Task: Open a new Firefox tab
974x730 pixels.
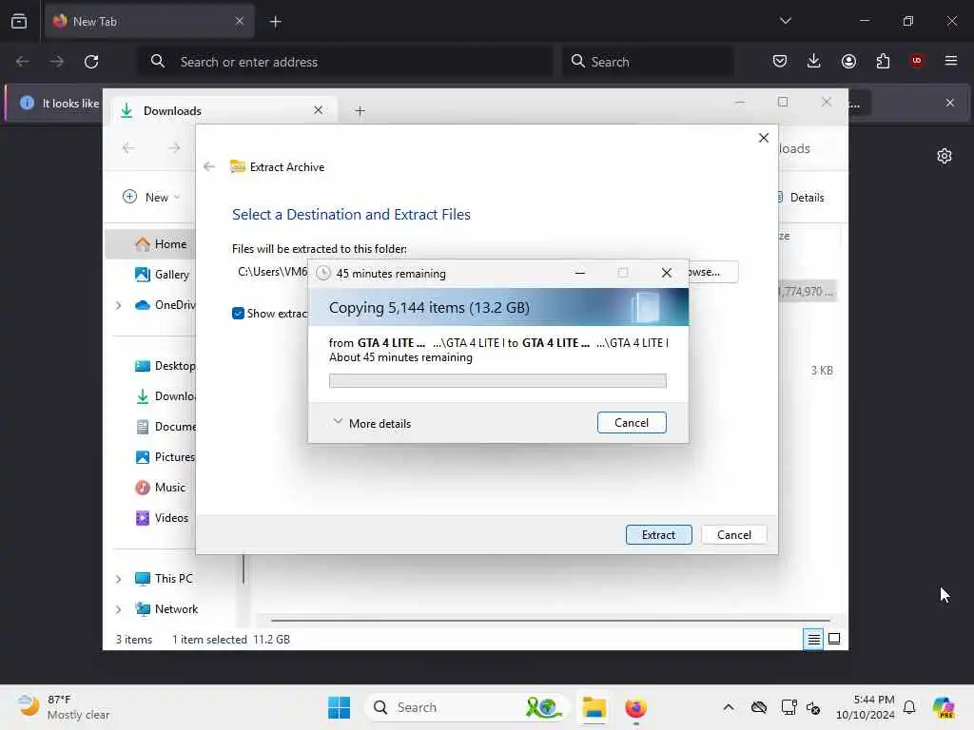Action: click(x=275, y=22)
